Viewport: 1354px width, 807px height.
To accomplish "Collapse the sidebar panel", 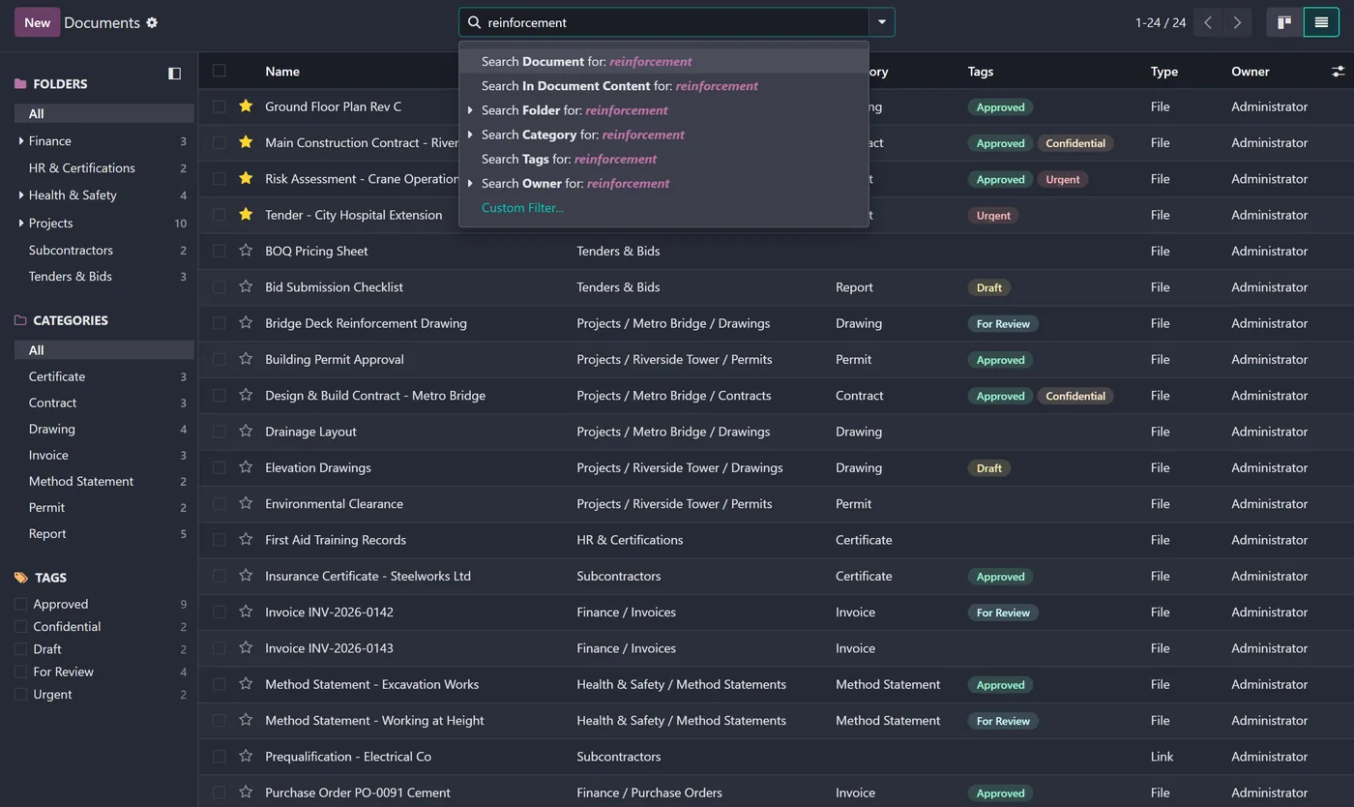I will pos(174,74).
